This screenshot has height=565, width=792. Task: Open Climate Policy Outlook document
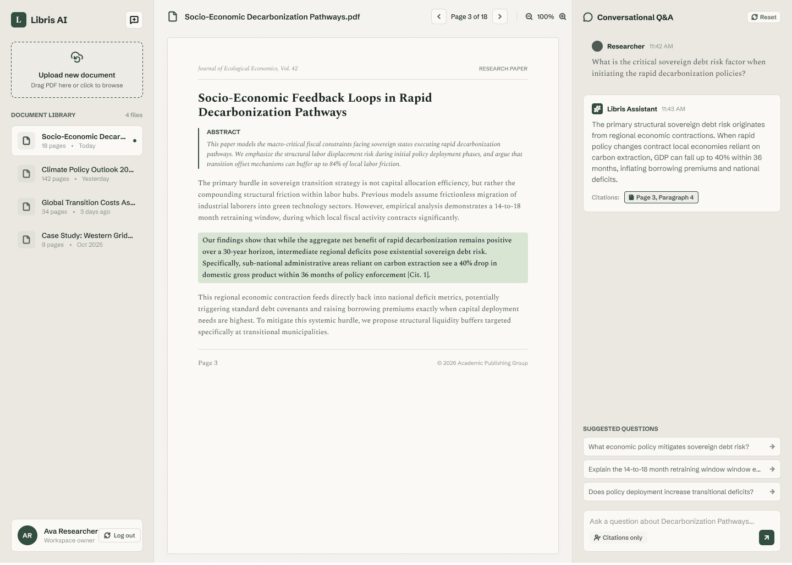77,174
